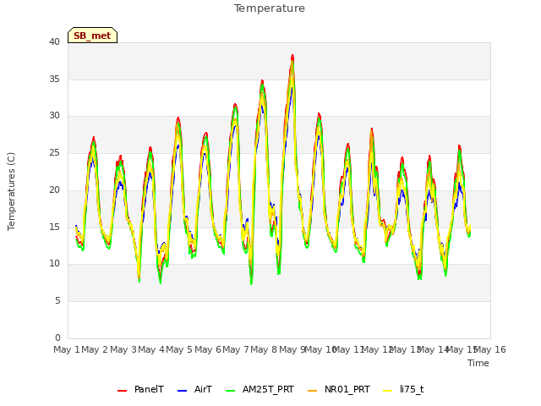This screenshot has width=541, height=406.
Task: Click the blue AirT legend swatch
Action: 183,391
